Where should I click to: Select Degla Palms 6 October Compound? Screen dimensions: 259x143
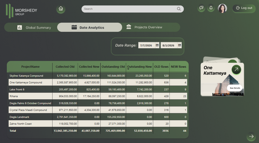click(x=30, y=103)
